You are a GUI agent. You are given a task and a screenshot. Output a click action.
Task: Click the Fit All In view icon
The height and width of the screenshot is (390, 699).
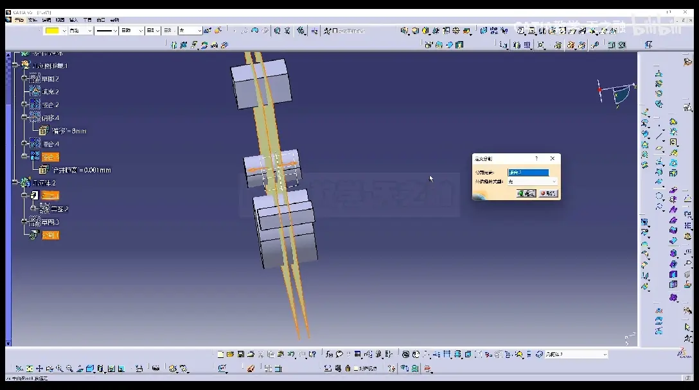(30, 369)
